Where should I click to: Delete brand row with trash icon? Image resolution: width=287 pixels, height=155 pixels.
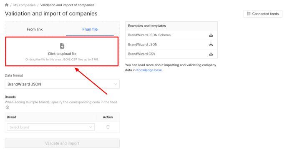pos(108,127)
